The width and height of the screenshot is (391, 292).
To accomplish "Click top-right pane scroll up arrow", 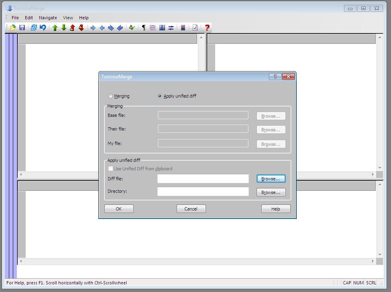I will tap(380, 37).
